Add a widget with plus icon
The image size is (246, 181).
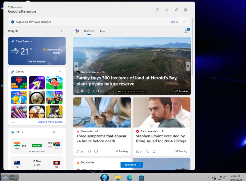(61, 31)
